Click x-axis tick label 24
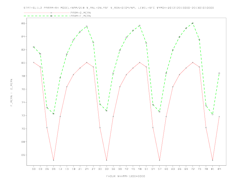 [87, 169]
